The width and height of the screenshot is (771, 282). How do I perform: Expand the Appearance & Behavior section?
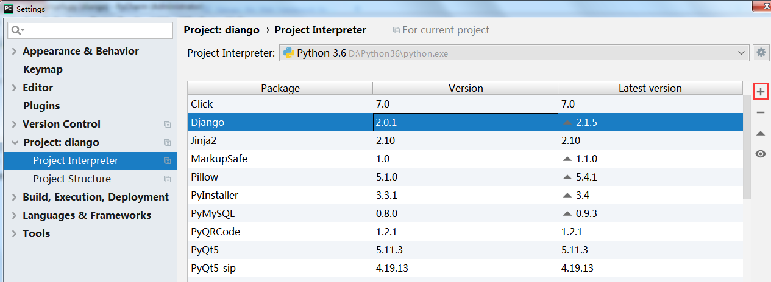point(14,52)
